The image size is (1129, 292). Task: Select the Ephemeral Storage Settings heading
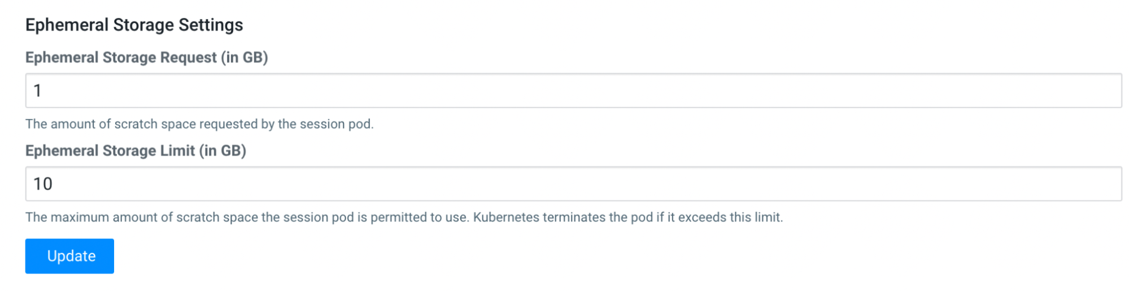coord(134,25)
